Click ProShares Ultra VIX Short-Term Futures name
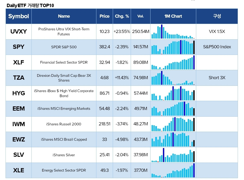This screenshot has height=180, width=244. tap(64, 32)
